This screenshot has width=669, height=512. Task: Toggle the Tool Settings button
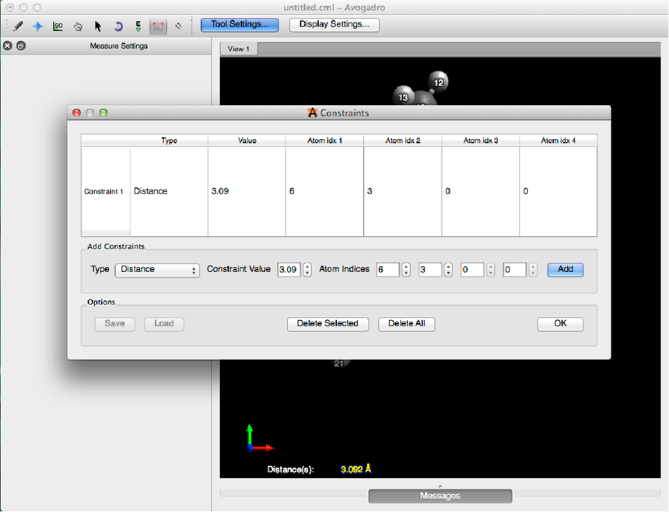240,24
